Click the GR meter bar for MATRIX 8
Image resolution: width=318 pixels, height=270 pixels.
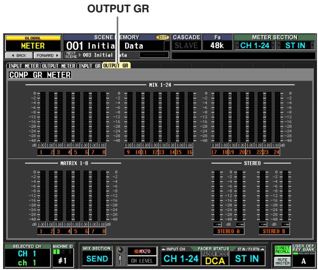(x=103, y=196)
